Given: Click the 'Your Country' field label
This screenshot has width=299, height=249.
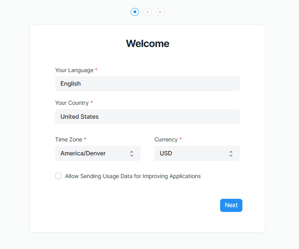Looking at the screenshot, I should 72,103.
